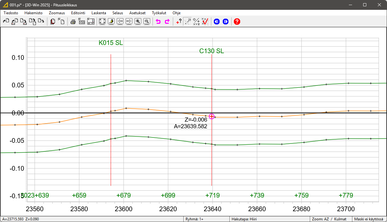Screen dimensions: 387x222
Task: Click the magenta redo arrow
Action: (167, 22)
